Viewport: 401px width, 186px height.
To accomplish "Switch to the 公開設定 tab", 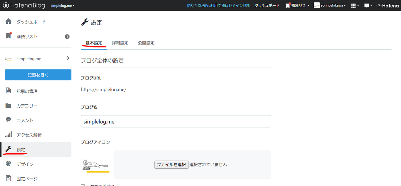I will (146, 43).
